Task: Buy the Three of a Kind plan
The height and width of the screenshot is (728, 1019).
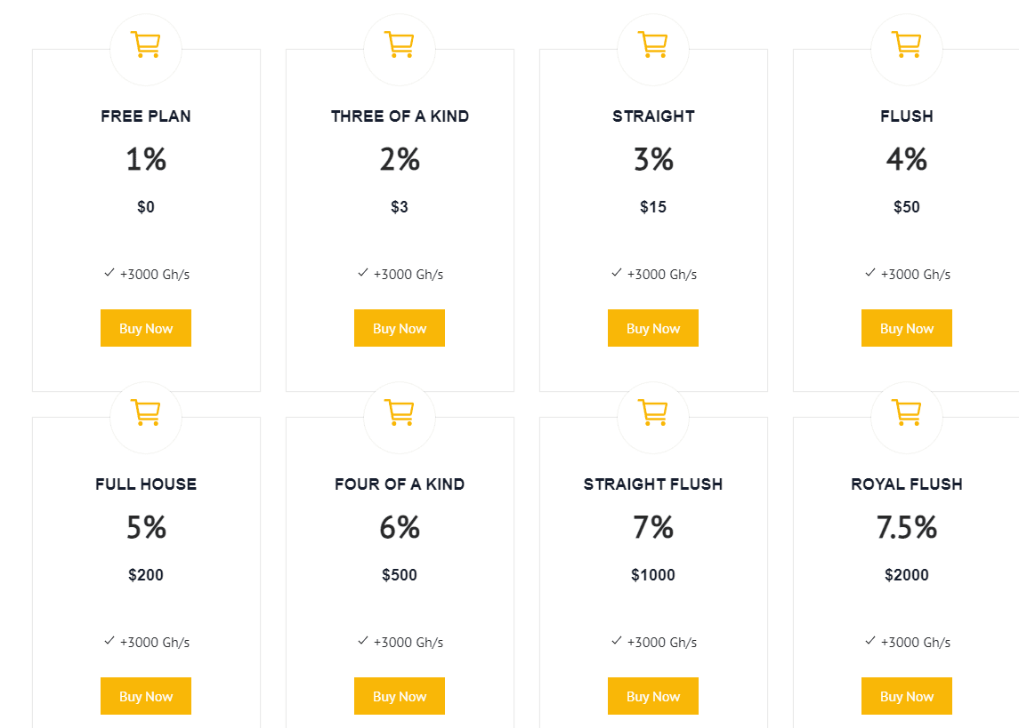Action: pyautogui.click(x=399, y=328)
